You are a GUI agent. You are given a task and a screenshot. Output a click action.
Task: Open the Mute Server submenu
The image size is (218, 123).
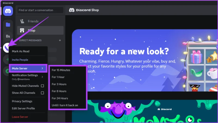pos(28,68)
